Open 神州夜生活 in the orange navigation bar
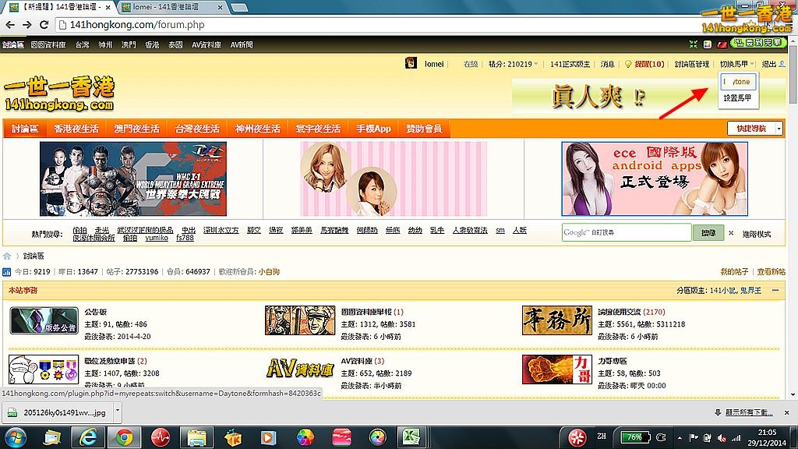The height and width of the screenshot is (449, 798). pyautogui.click(x=257, y=129)
